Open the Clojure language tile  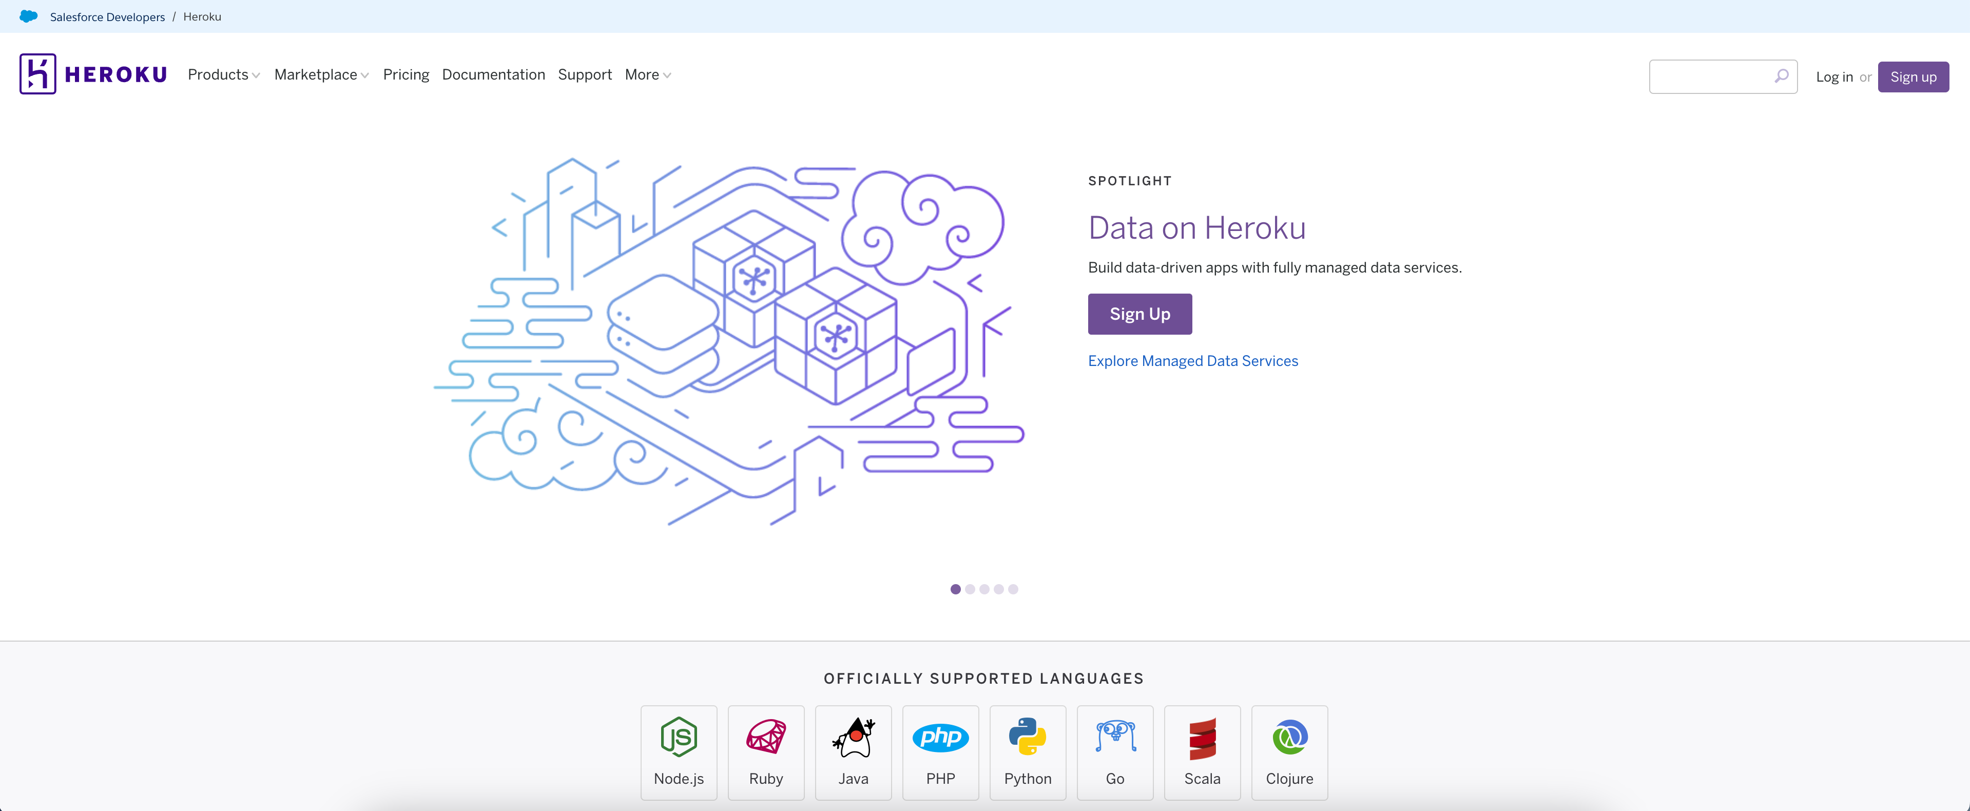tap(1289, 753)
